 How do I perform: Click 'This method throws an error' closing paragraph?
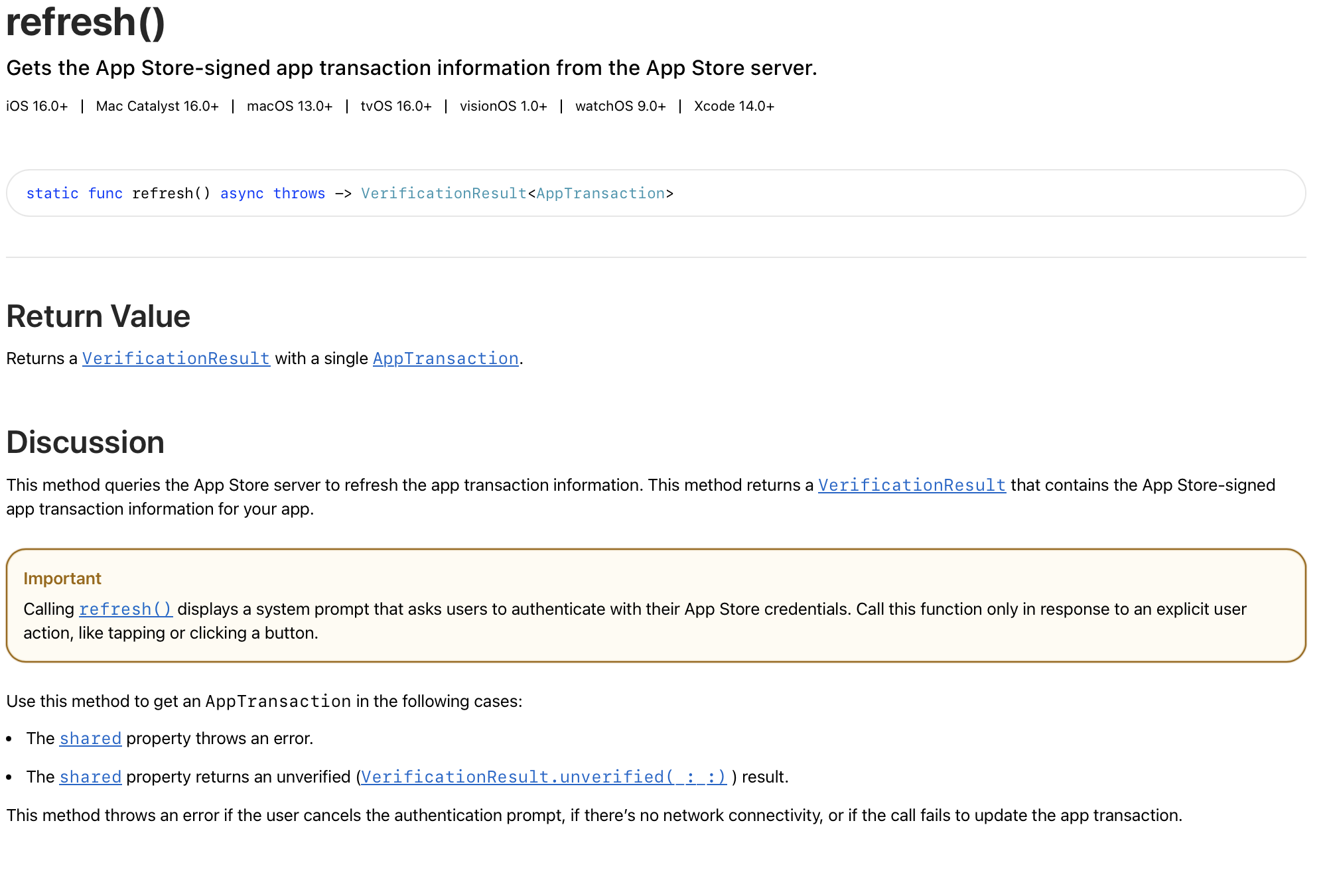click(594, 816)
